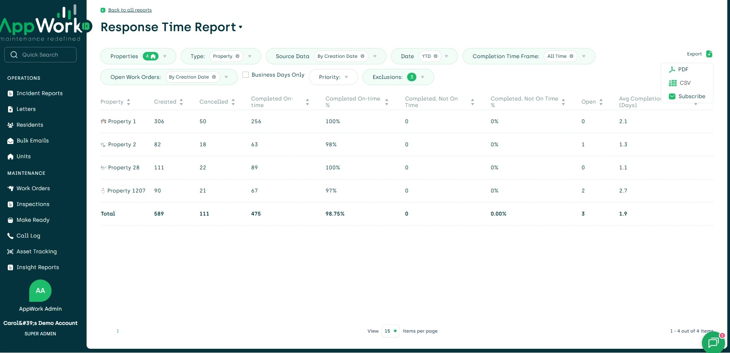Open Insight Reports in the sidebar
Screen dimensions: 730x353
(x=38, y=268)
